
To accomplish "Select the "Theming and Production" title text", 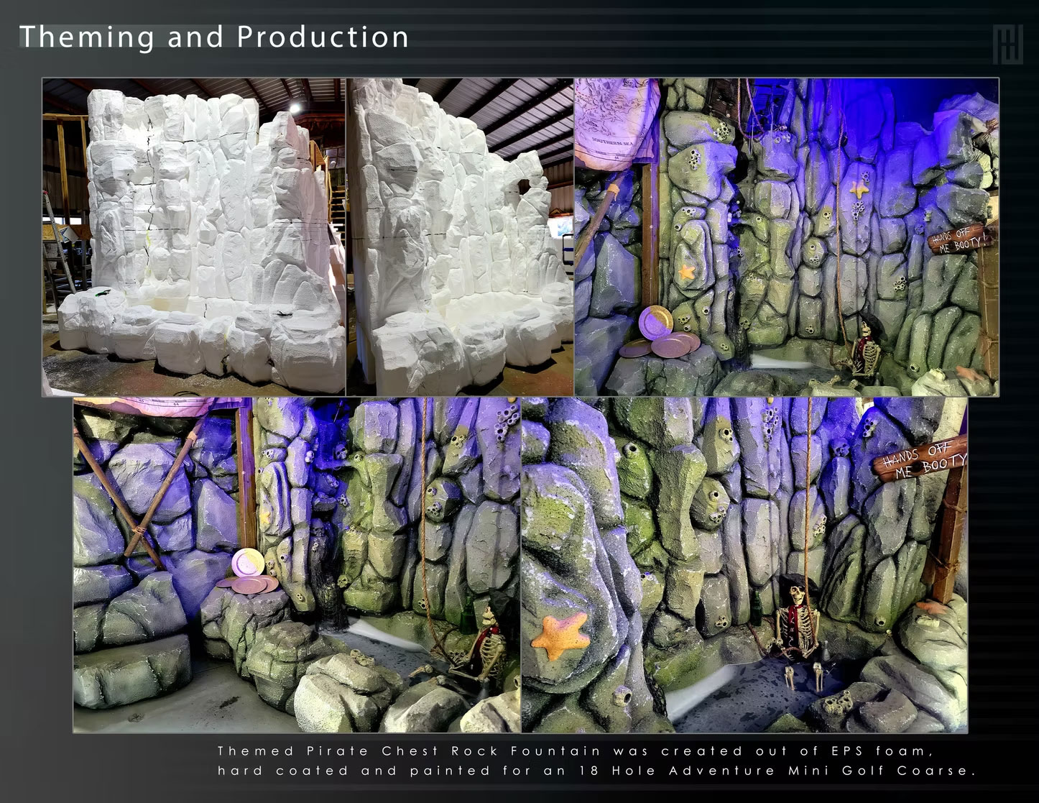I will (213, 37).
